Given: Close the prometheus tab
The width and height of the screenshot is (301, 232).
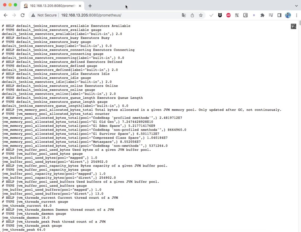Looking at the screenshot, I should point(80,6).
